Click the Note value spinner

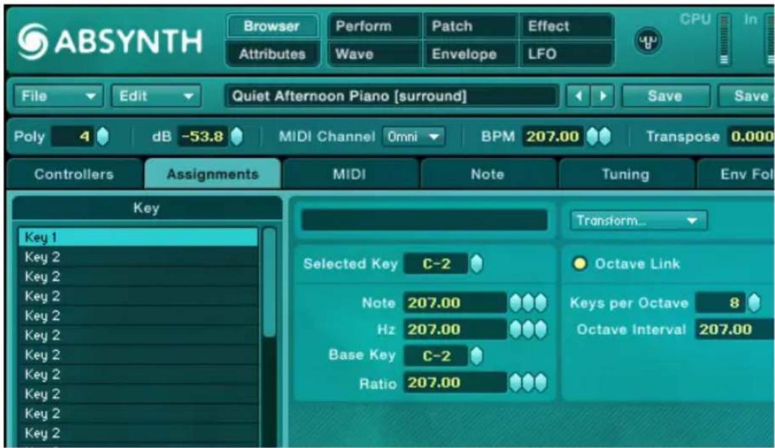528,303
